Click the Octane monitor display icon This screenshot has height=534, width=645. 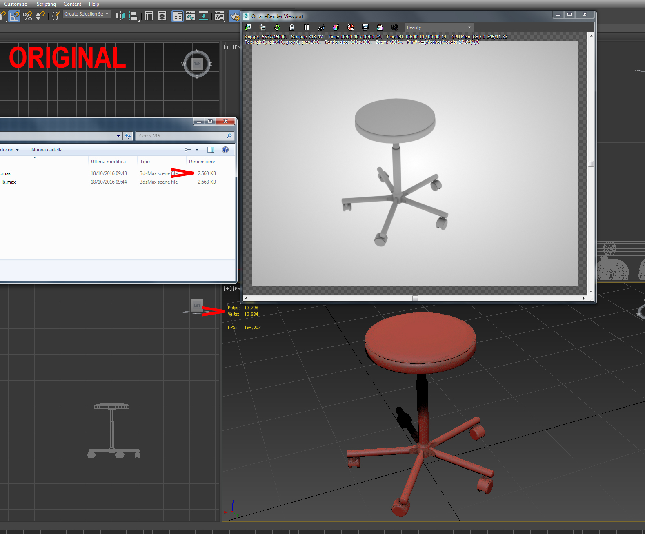click(x=365, y=27)
